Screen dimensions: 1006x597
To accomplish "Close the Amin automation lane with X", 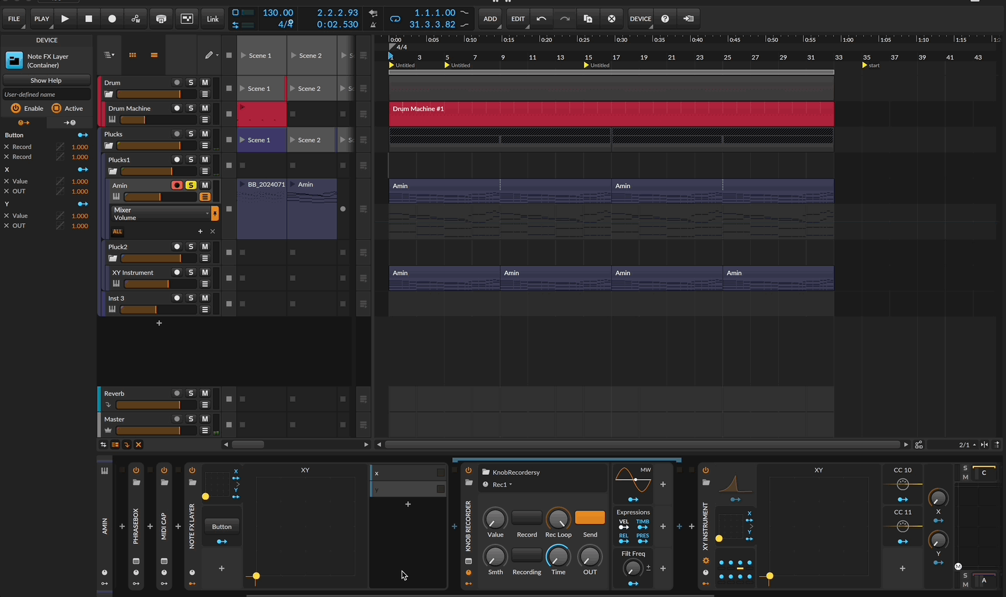I will 213,231.
